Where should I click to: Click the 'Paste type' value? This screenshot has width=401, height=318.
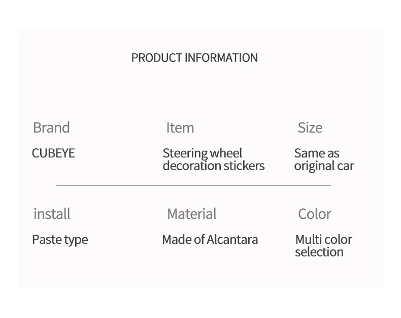pos(60,240)
